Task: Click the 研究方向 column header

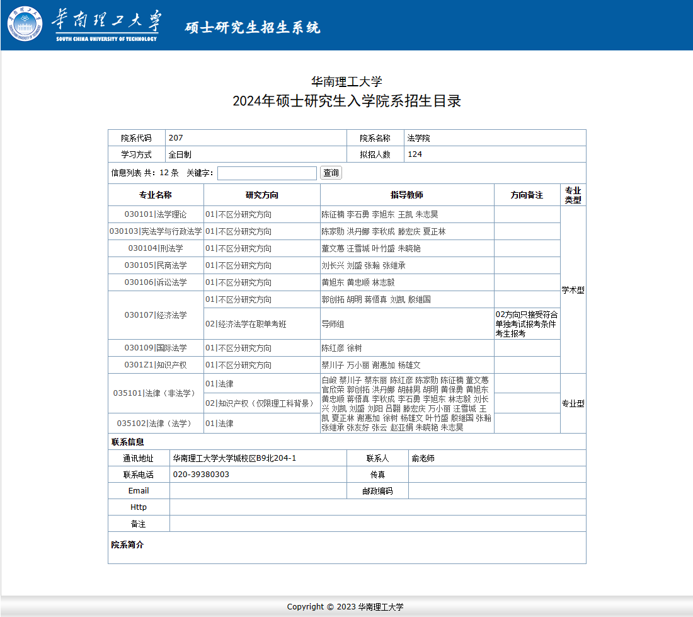Action: [261, 195]
